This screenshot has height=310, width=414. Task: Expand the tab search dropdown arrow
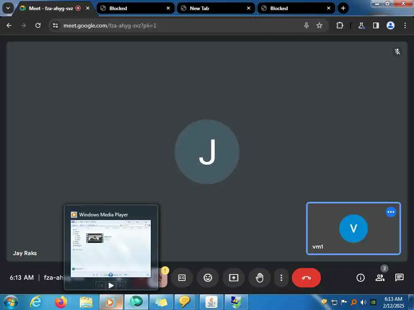point(8,8)
